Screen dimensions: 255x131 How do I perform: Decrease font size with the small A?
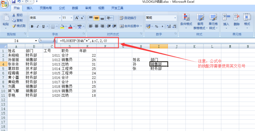pos(82,18)
